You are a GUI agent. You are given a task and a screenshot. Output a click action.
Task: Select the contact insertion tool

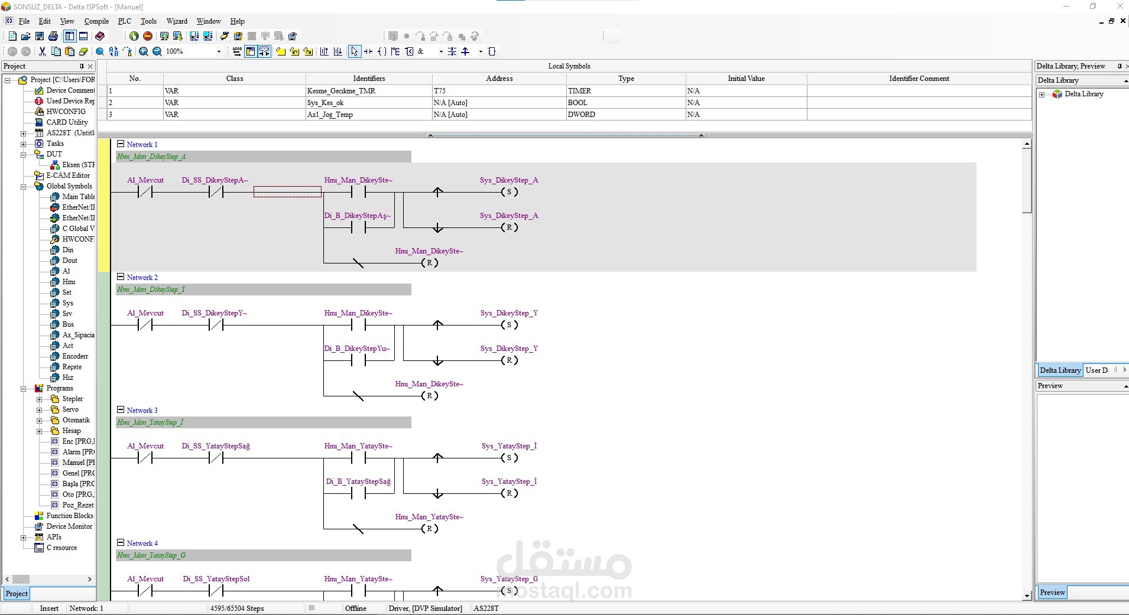(x=368, y=51)
